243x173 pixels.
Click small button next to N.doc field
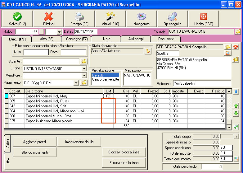click(42, 31)
